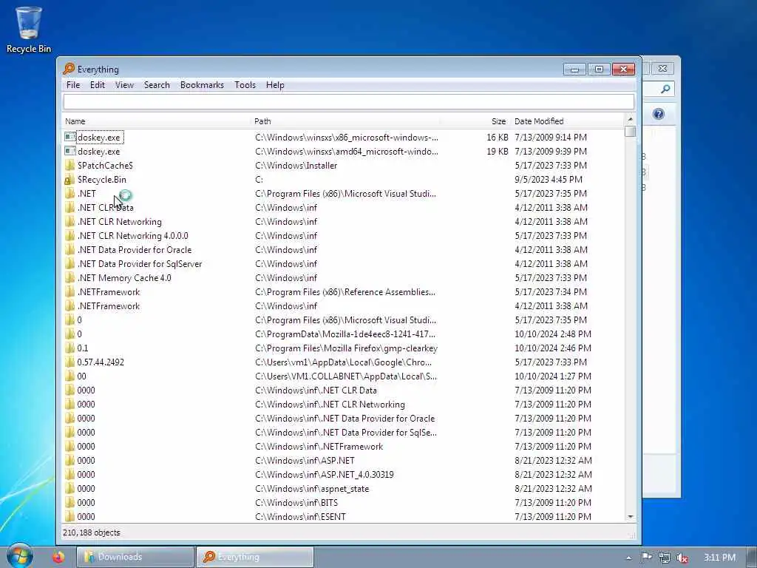
Task: Show hidden system tray icons
Action: pos(628,558)
